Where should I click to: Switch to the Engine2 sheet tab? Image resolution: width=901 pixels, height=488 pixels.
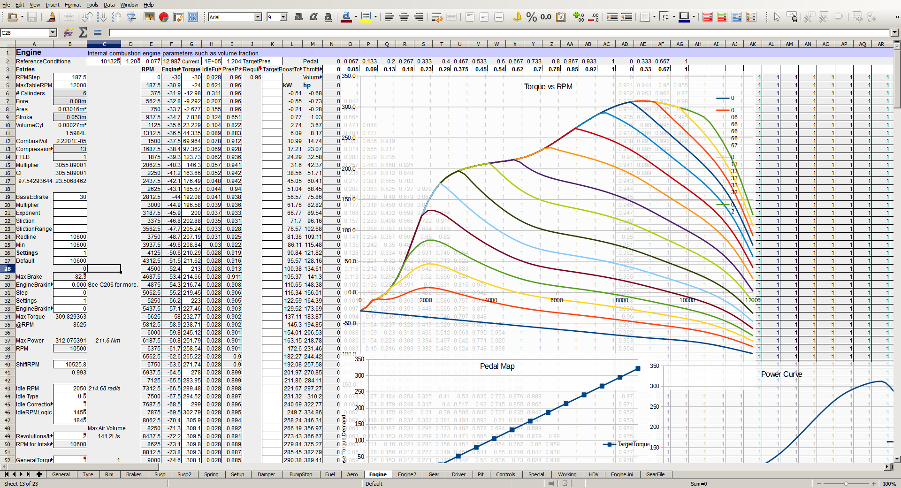407,474
